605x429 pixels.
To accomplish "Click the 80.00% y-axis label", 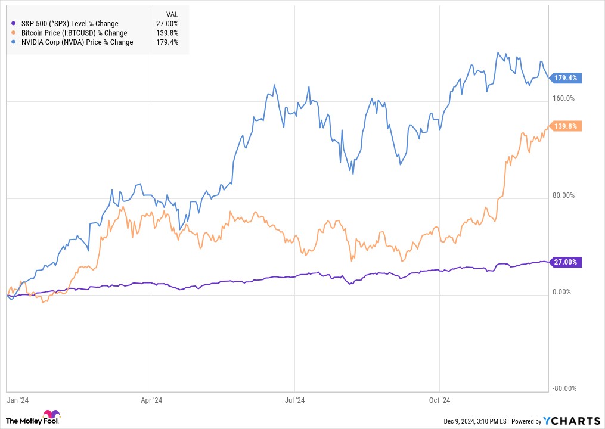I will point(563,195).
